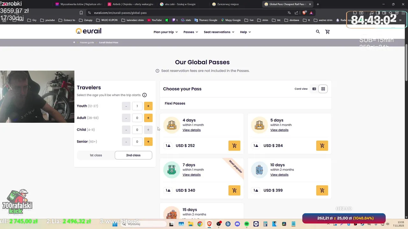Screen dimensions: 408x229
Task: Increase Senior traveler count
Action: click(148, 142)
